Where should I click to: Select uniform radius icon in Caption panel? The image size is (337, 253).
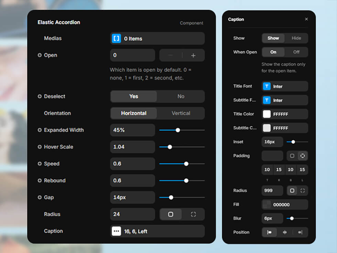click(292, 191)
